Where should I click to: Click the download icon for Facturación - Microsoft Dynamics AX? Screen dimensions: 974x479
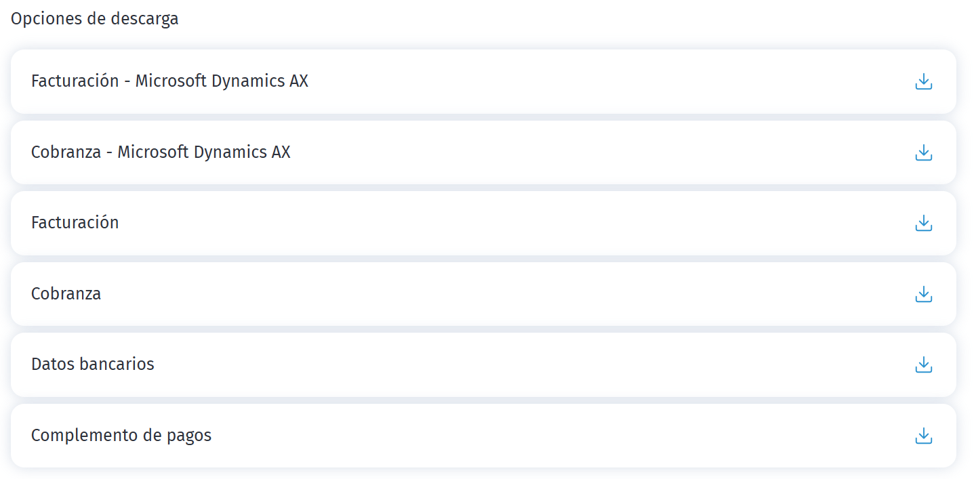(923, 81)
